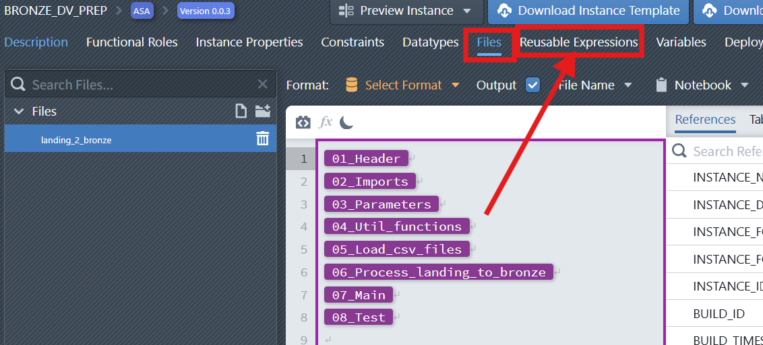Click the new folder icon in Files header
This screenshot has height=345, width=763.
[262, 112]
